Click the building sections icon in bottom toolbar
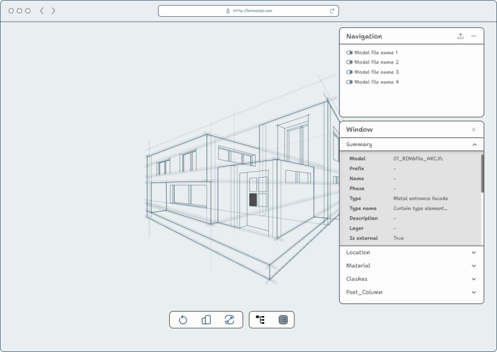This screenshot has width=497, height=352. (x=206, y=320)
